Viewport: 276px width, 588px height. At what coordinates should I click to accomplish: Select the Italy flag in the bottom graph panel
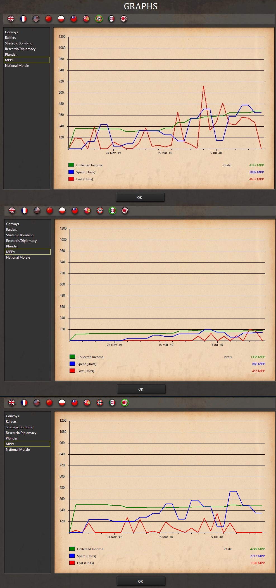coord(112,403)
